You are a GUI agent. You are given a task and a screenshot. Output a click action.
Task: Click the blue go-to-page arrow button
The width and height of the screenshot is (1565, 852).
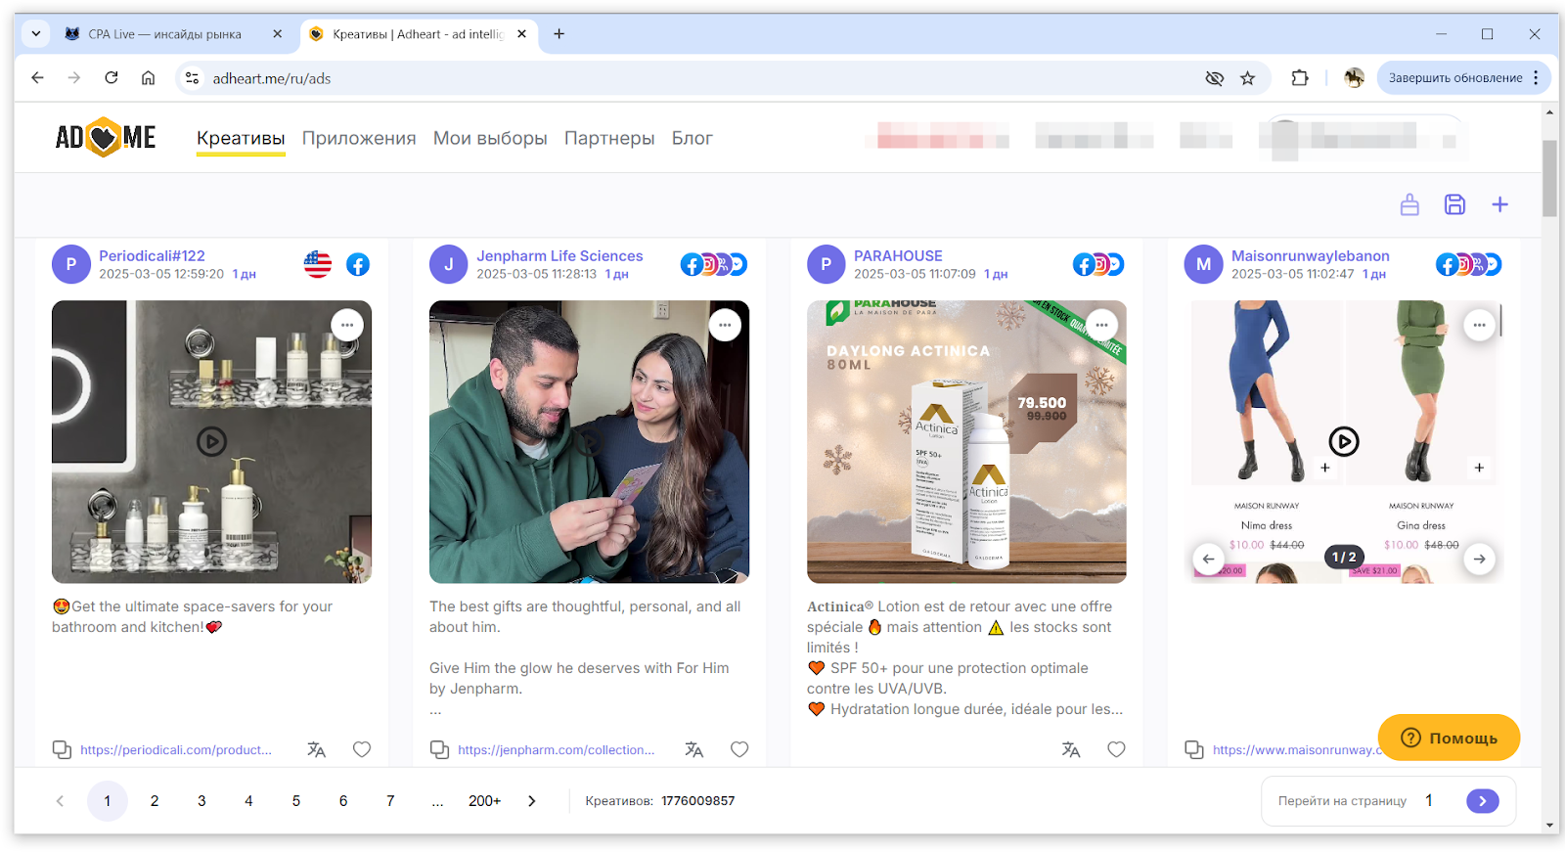click(1483, 801)
